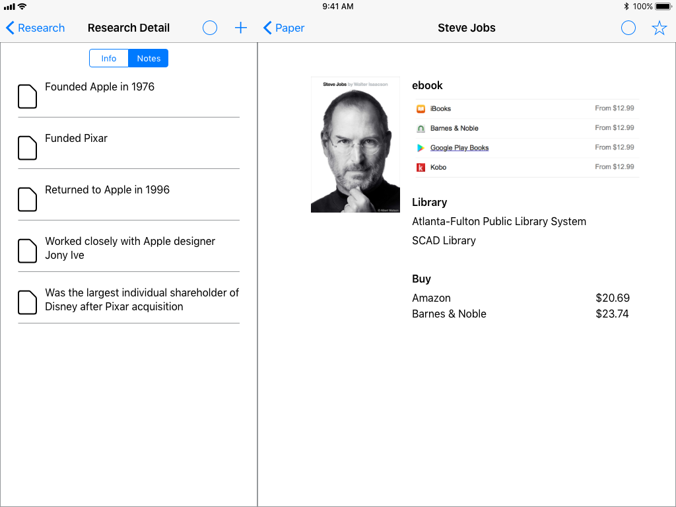Tap the Wi-Fi icon in status bar
Image resolution: width=676 pixels, height=507 pixels.
pyautogui.click(x=22, y=7)
